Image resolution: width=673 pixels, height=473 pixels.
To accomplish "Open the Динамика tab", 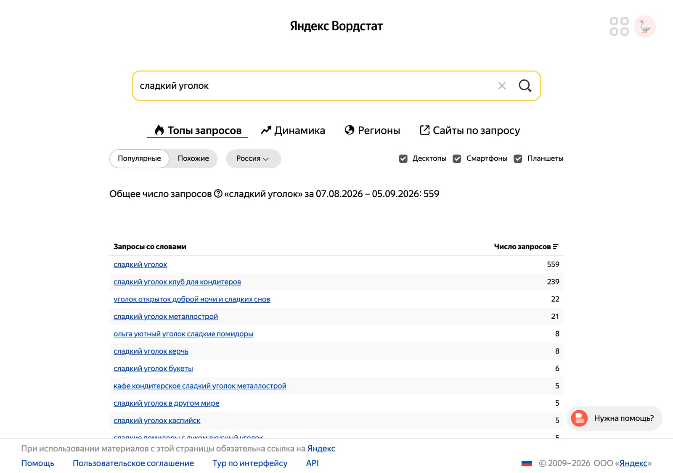I will [x=293, y=130].
